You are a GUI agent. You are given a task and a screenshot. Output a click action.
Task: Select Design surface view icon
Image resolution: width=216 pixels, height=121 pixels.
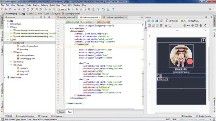[x=149, y=21]
